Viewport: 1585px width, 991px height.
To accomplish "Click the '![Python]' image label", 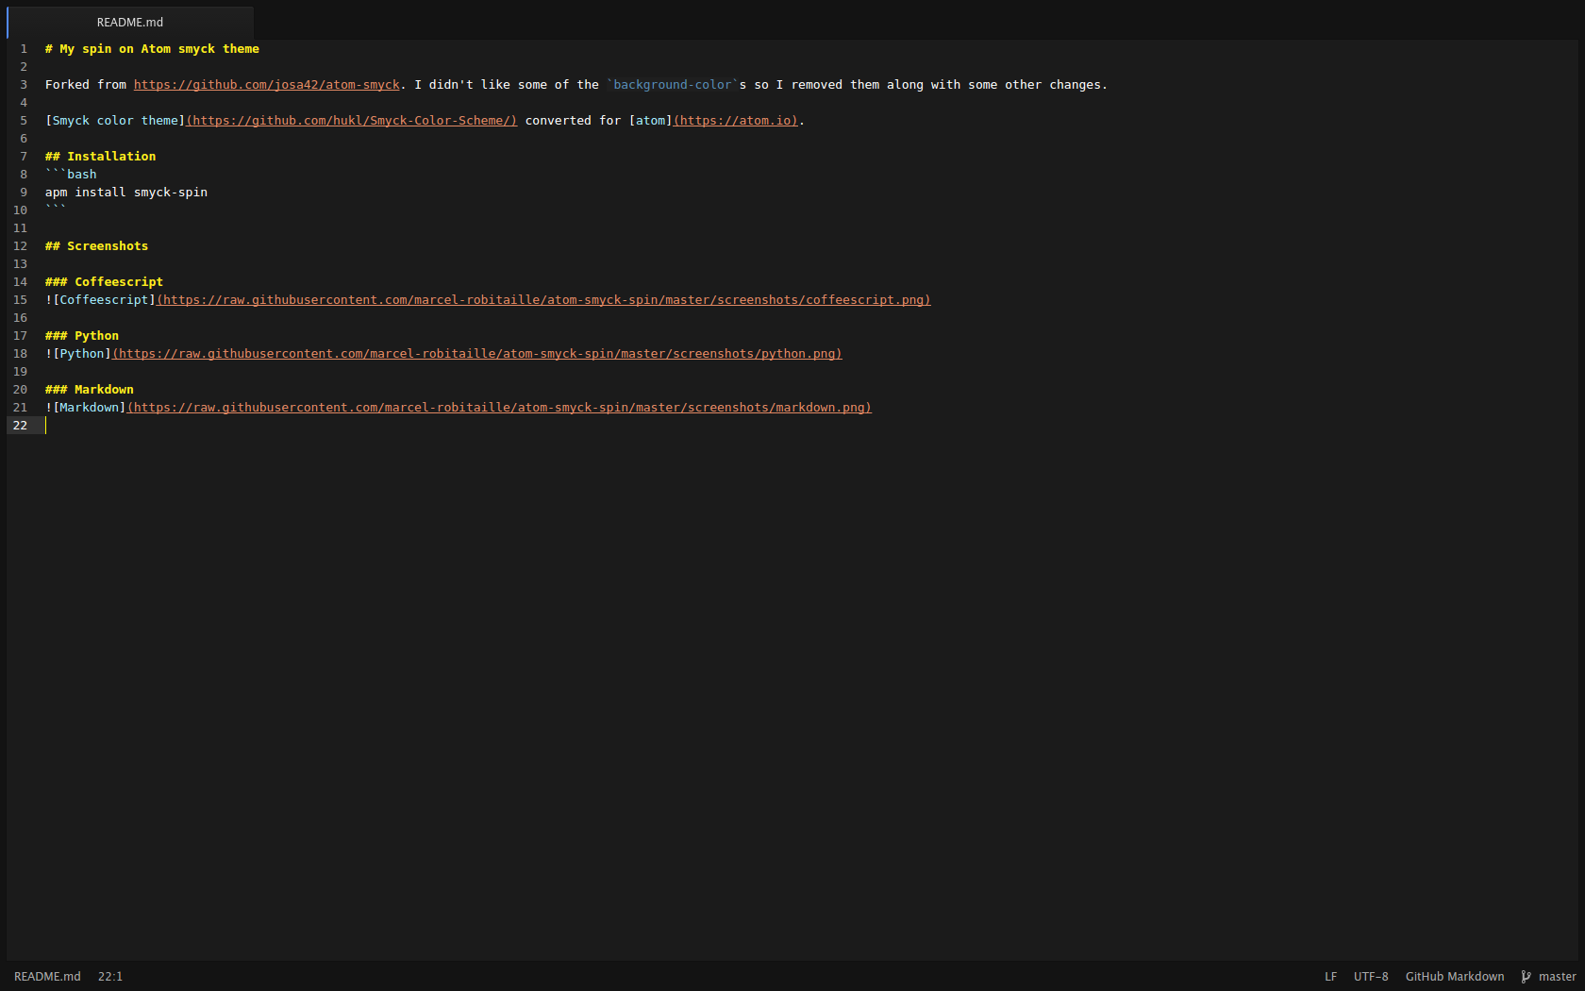I will 78,354.
